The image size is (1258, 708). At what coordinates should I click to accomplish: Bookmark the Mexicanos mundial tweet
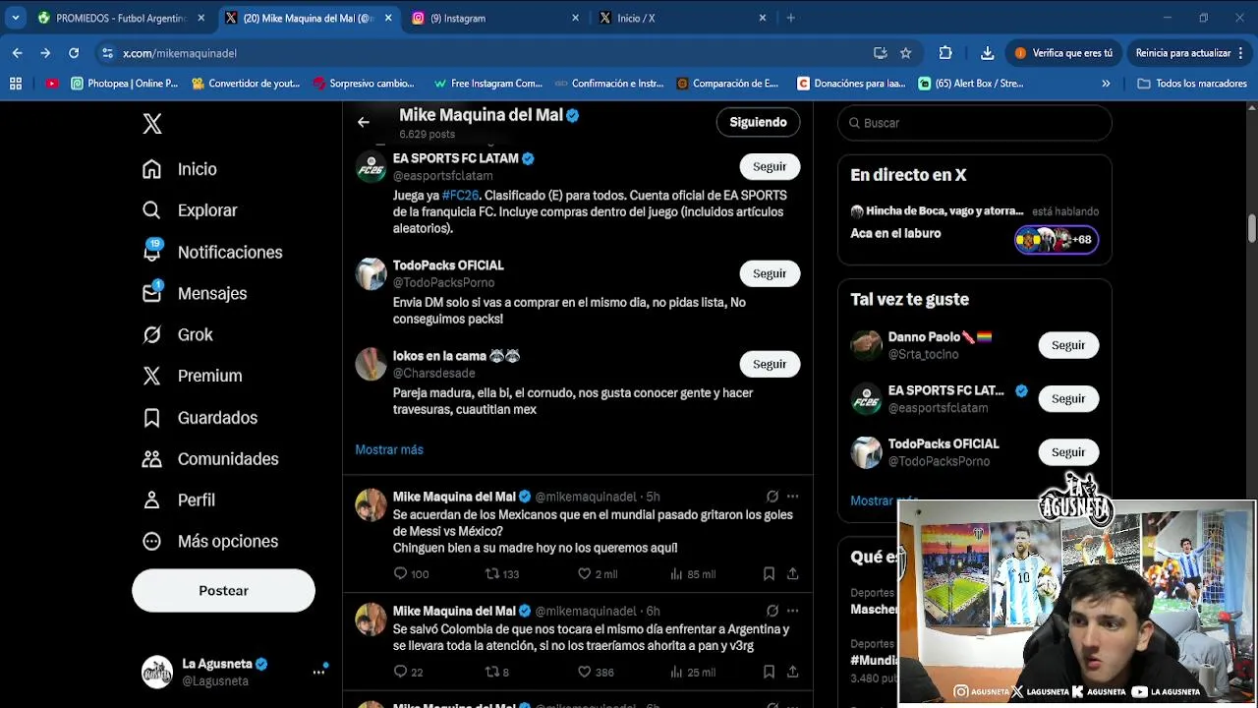(769, 573)
